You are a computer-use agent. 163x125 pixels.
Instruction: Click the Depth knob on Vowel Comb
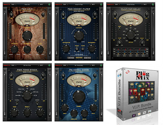tap(84, 113)
